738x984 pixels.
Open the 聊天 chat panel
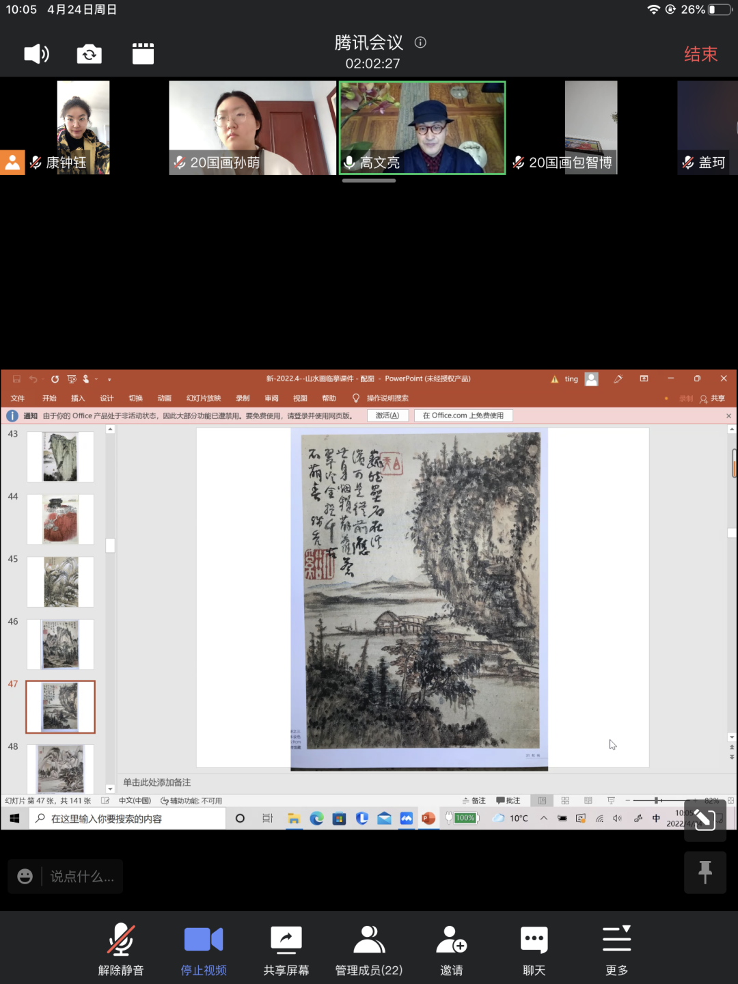click(x=534, y=950)
